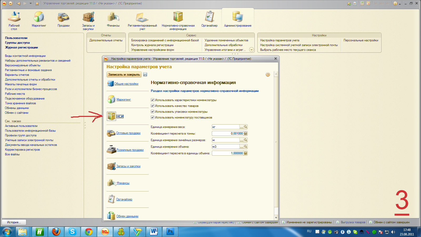Open the Маркетинг section icon

point(39,17)
